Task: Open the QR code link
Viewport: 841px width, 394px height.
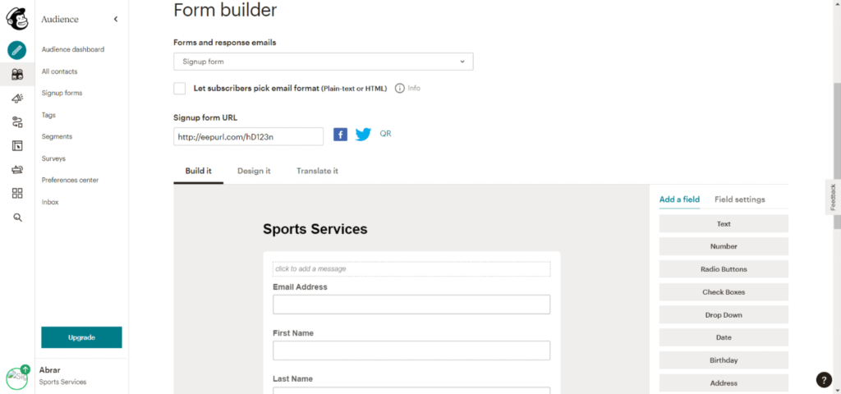Action: pos(385,133)
